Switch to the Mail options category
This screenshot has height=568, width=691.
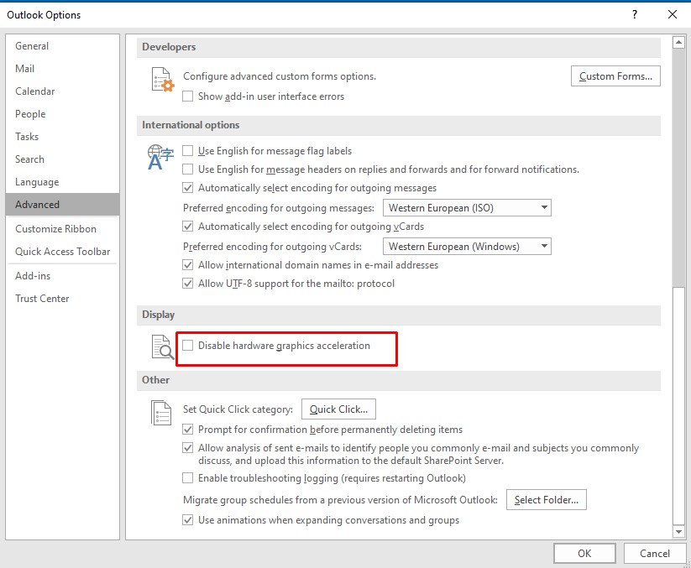(25, 69)
